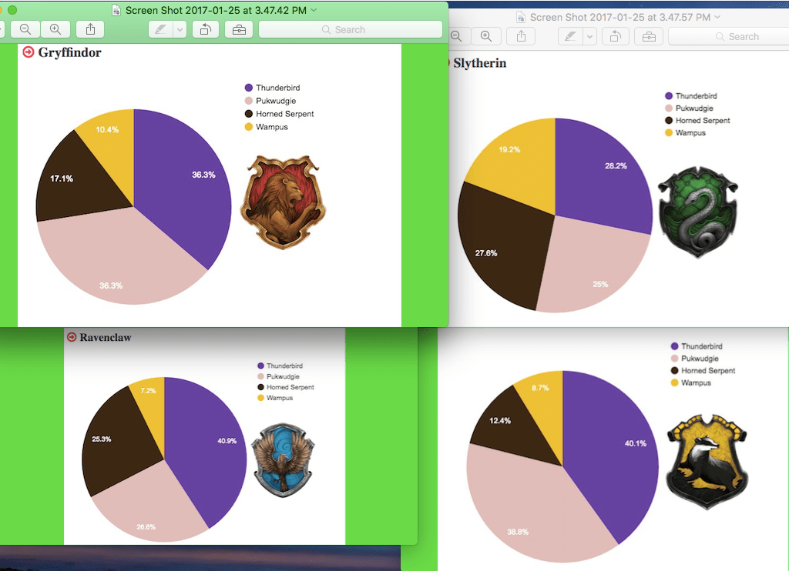The height and width of the screenshot is (571, 789).
Task: Open title dropdown of 3.47.57 PM screenshot
Action: click(717, 17)
